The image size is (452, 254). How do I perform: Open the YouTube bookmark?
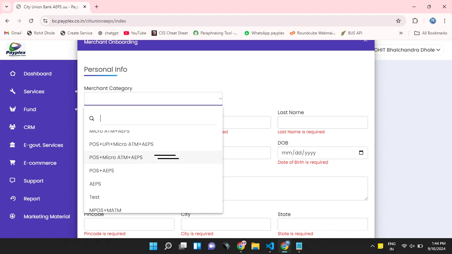135,33
